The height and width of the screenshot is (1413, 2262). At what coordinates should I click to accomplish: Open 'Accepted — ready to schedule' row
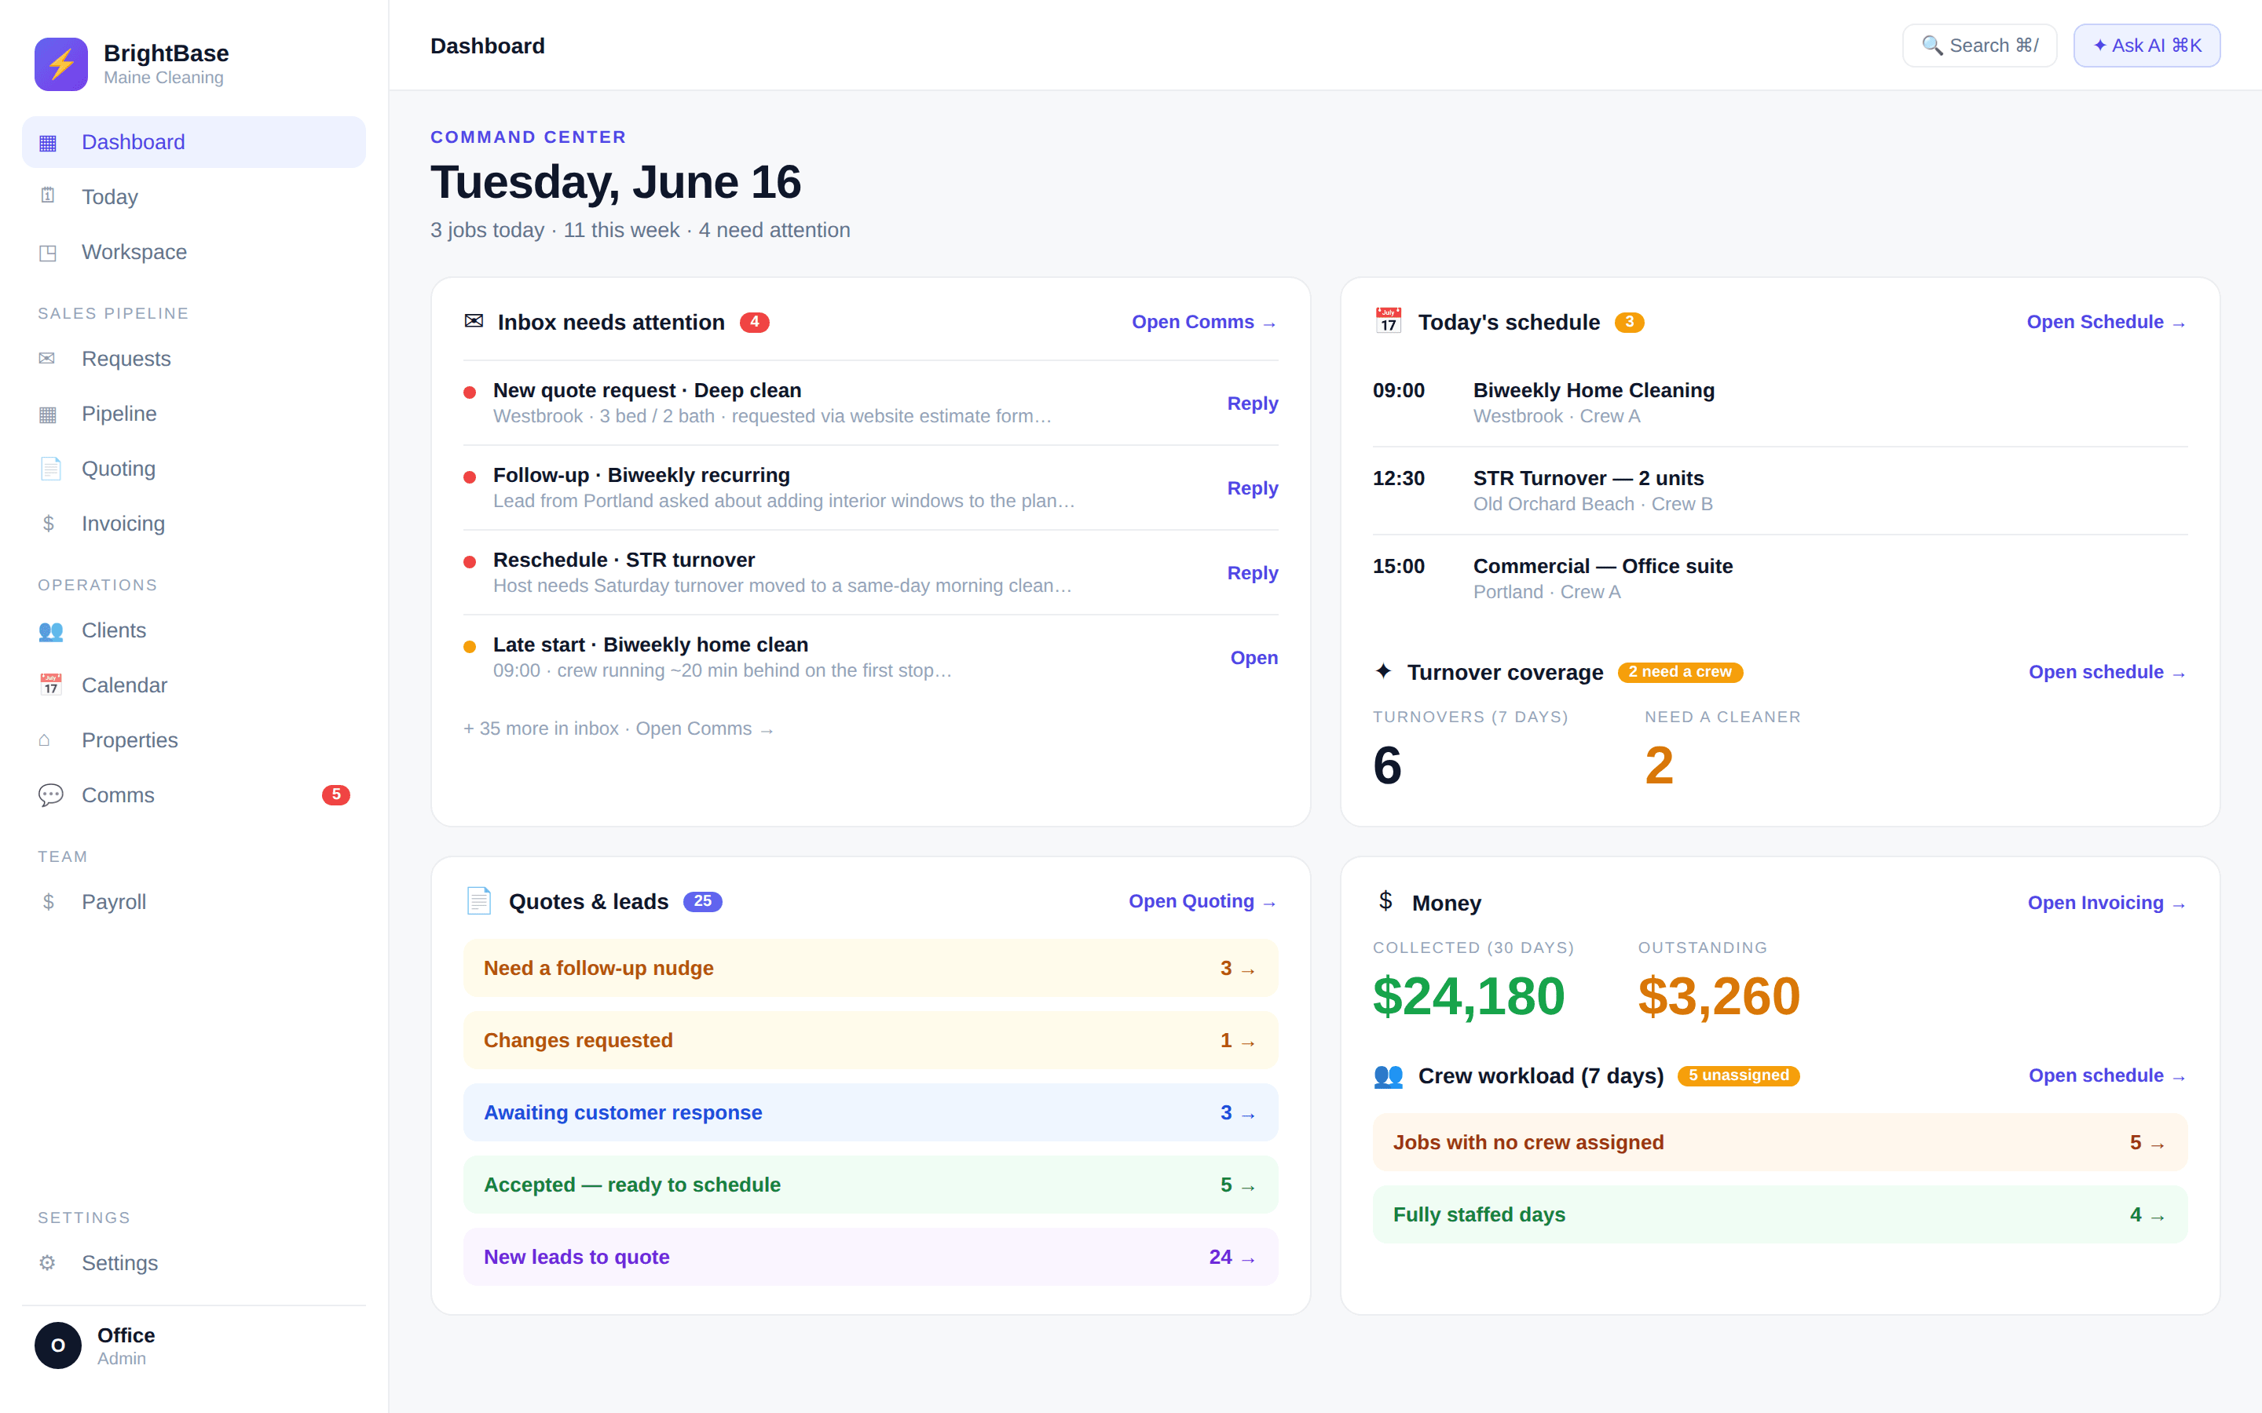tap(870, 1184)
